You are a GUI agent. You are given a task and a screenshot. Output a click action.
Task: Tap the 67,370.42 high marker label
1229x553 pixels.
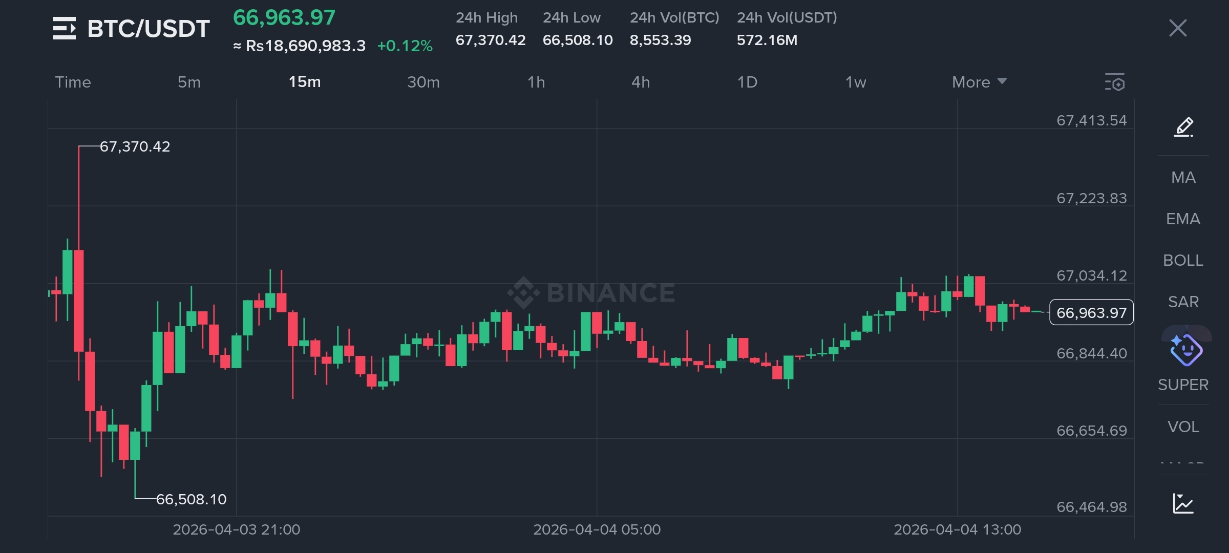tap(135, 147)
